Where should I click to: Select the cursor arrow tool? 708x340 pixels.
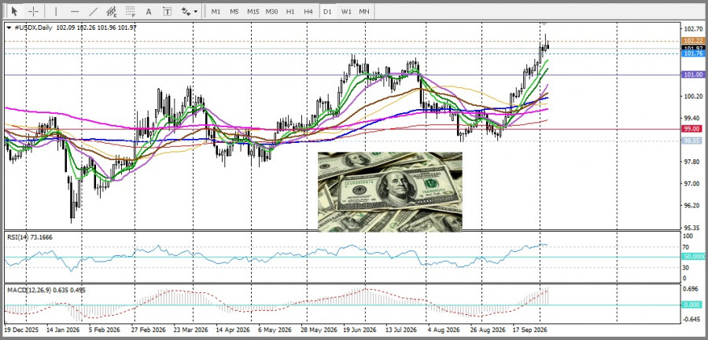pyautogui.click(x=15, y=11)
